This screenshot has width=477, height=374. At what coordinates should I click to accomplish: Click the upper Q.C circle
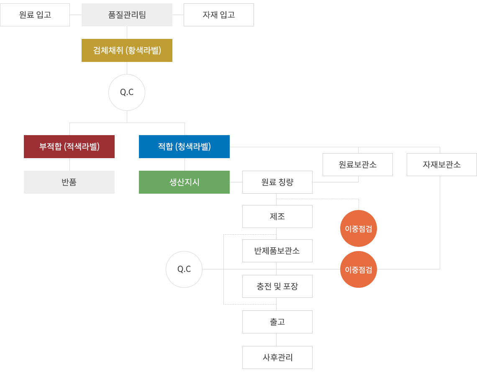127,92
